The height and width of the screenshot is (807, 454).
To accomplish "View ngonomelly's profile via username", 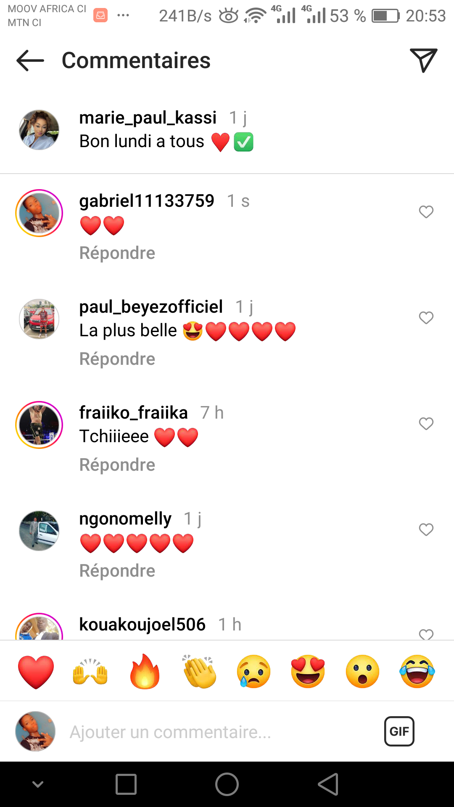I will point(125,519).
